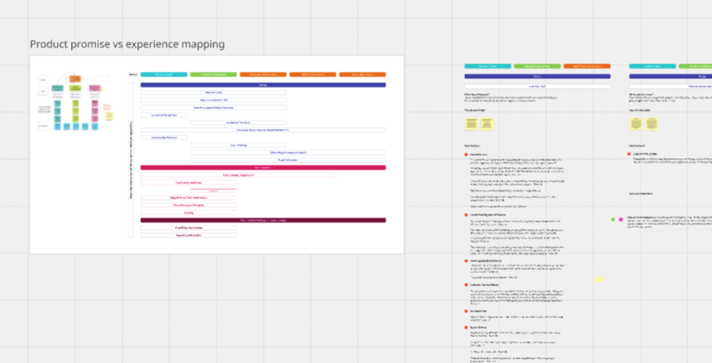The width and height of the screenshot is (712, 363).
Task: Click the last red bullet dot in the first column
Action: click(x=466, y=328)
